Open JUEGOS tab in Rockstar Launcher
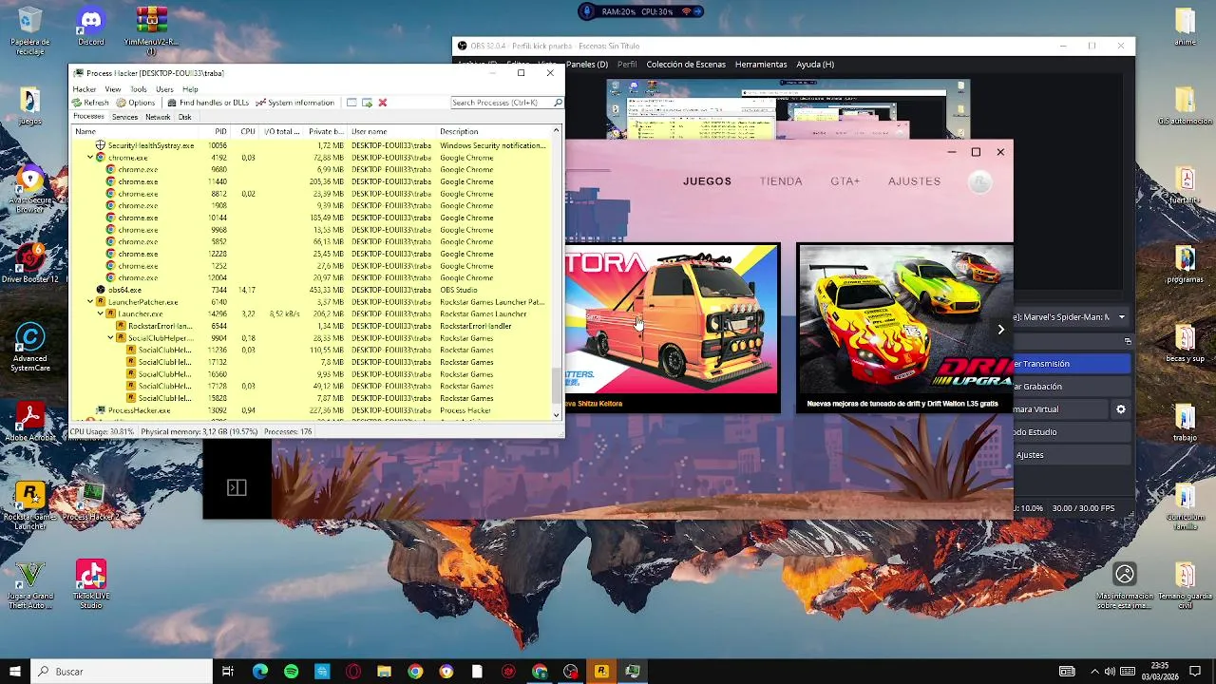Screen dimensions: 1216x684 [x=707, y=181]
